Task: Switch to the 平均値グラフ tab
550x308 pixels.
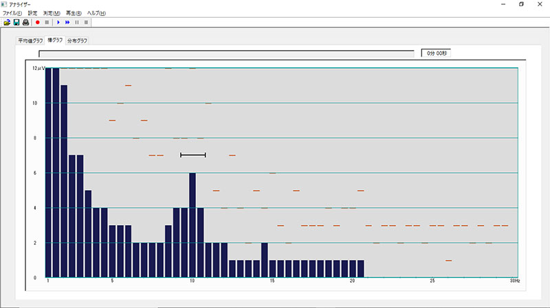Action: pos(30,40)
